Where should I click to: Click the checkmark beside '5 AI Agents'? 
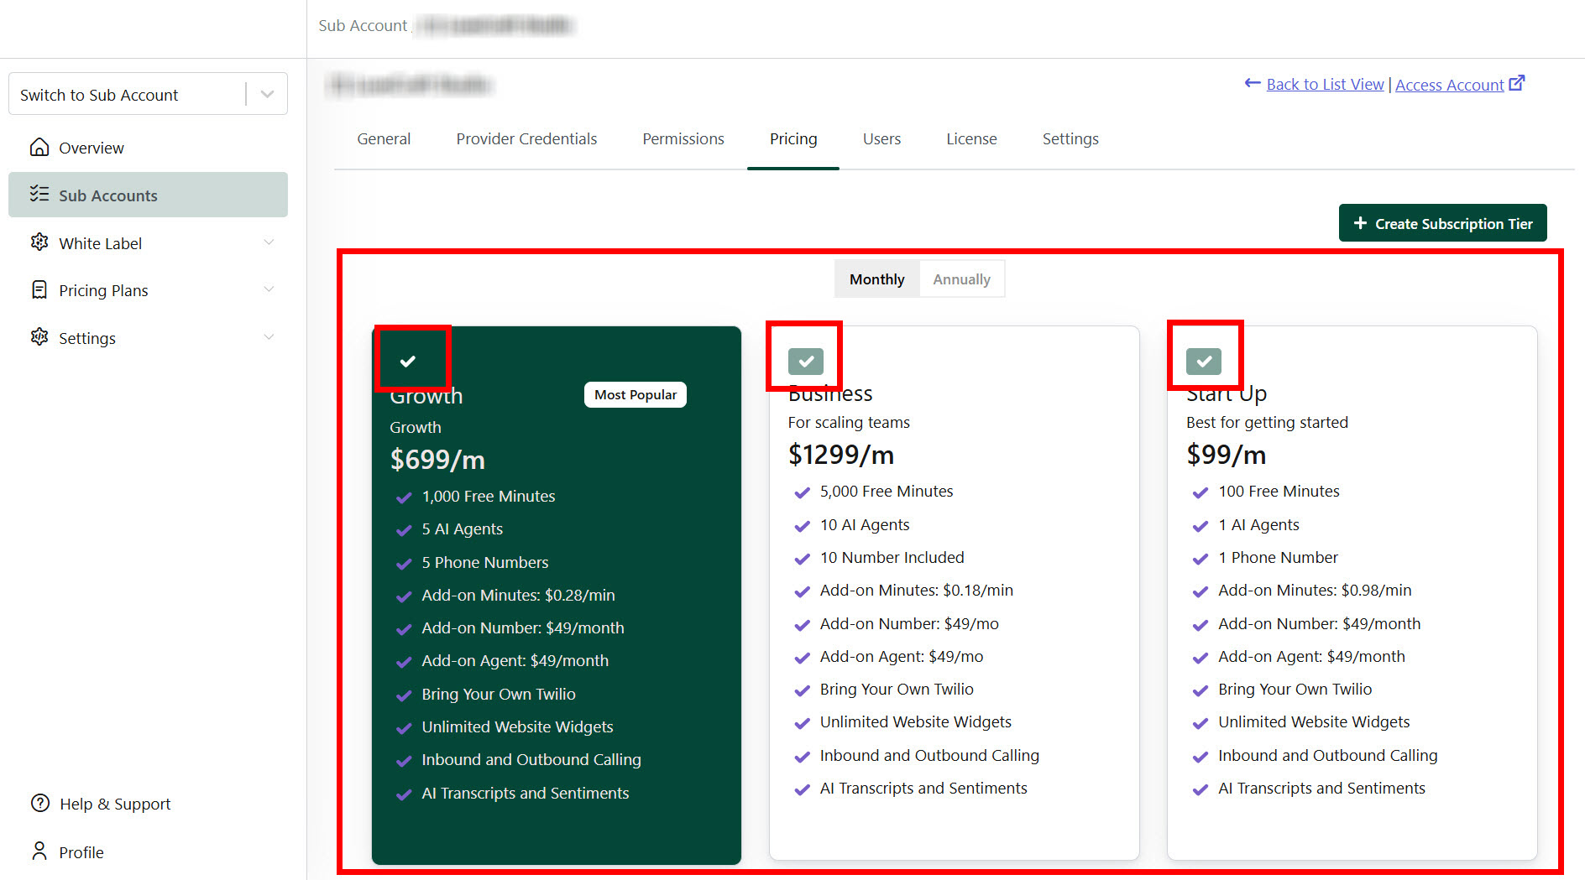click(x=404, y=530)
